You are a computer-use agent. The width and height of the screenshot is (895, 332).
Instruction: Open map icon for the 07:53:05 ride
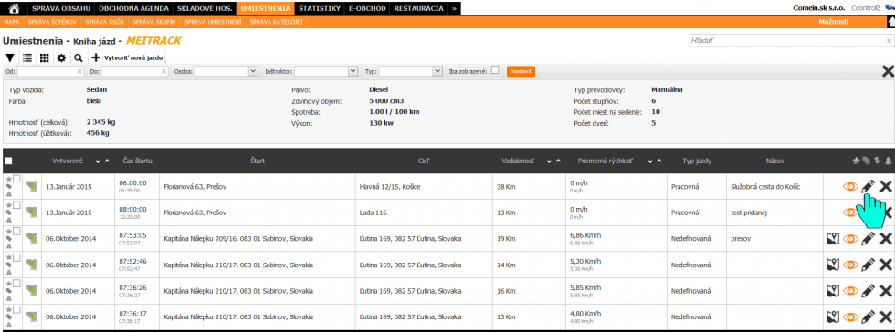click(x=833, y=238)
